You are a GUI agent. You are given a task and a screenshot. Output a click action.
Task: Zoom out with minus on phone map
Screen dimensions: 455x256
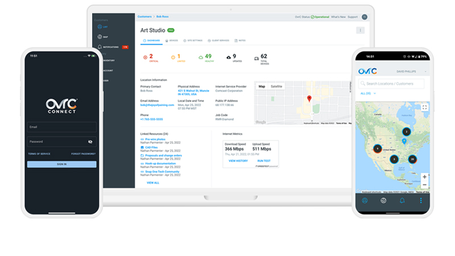(x=424, y=184)
